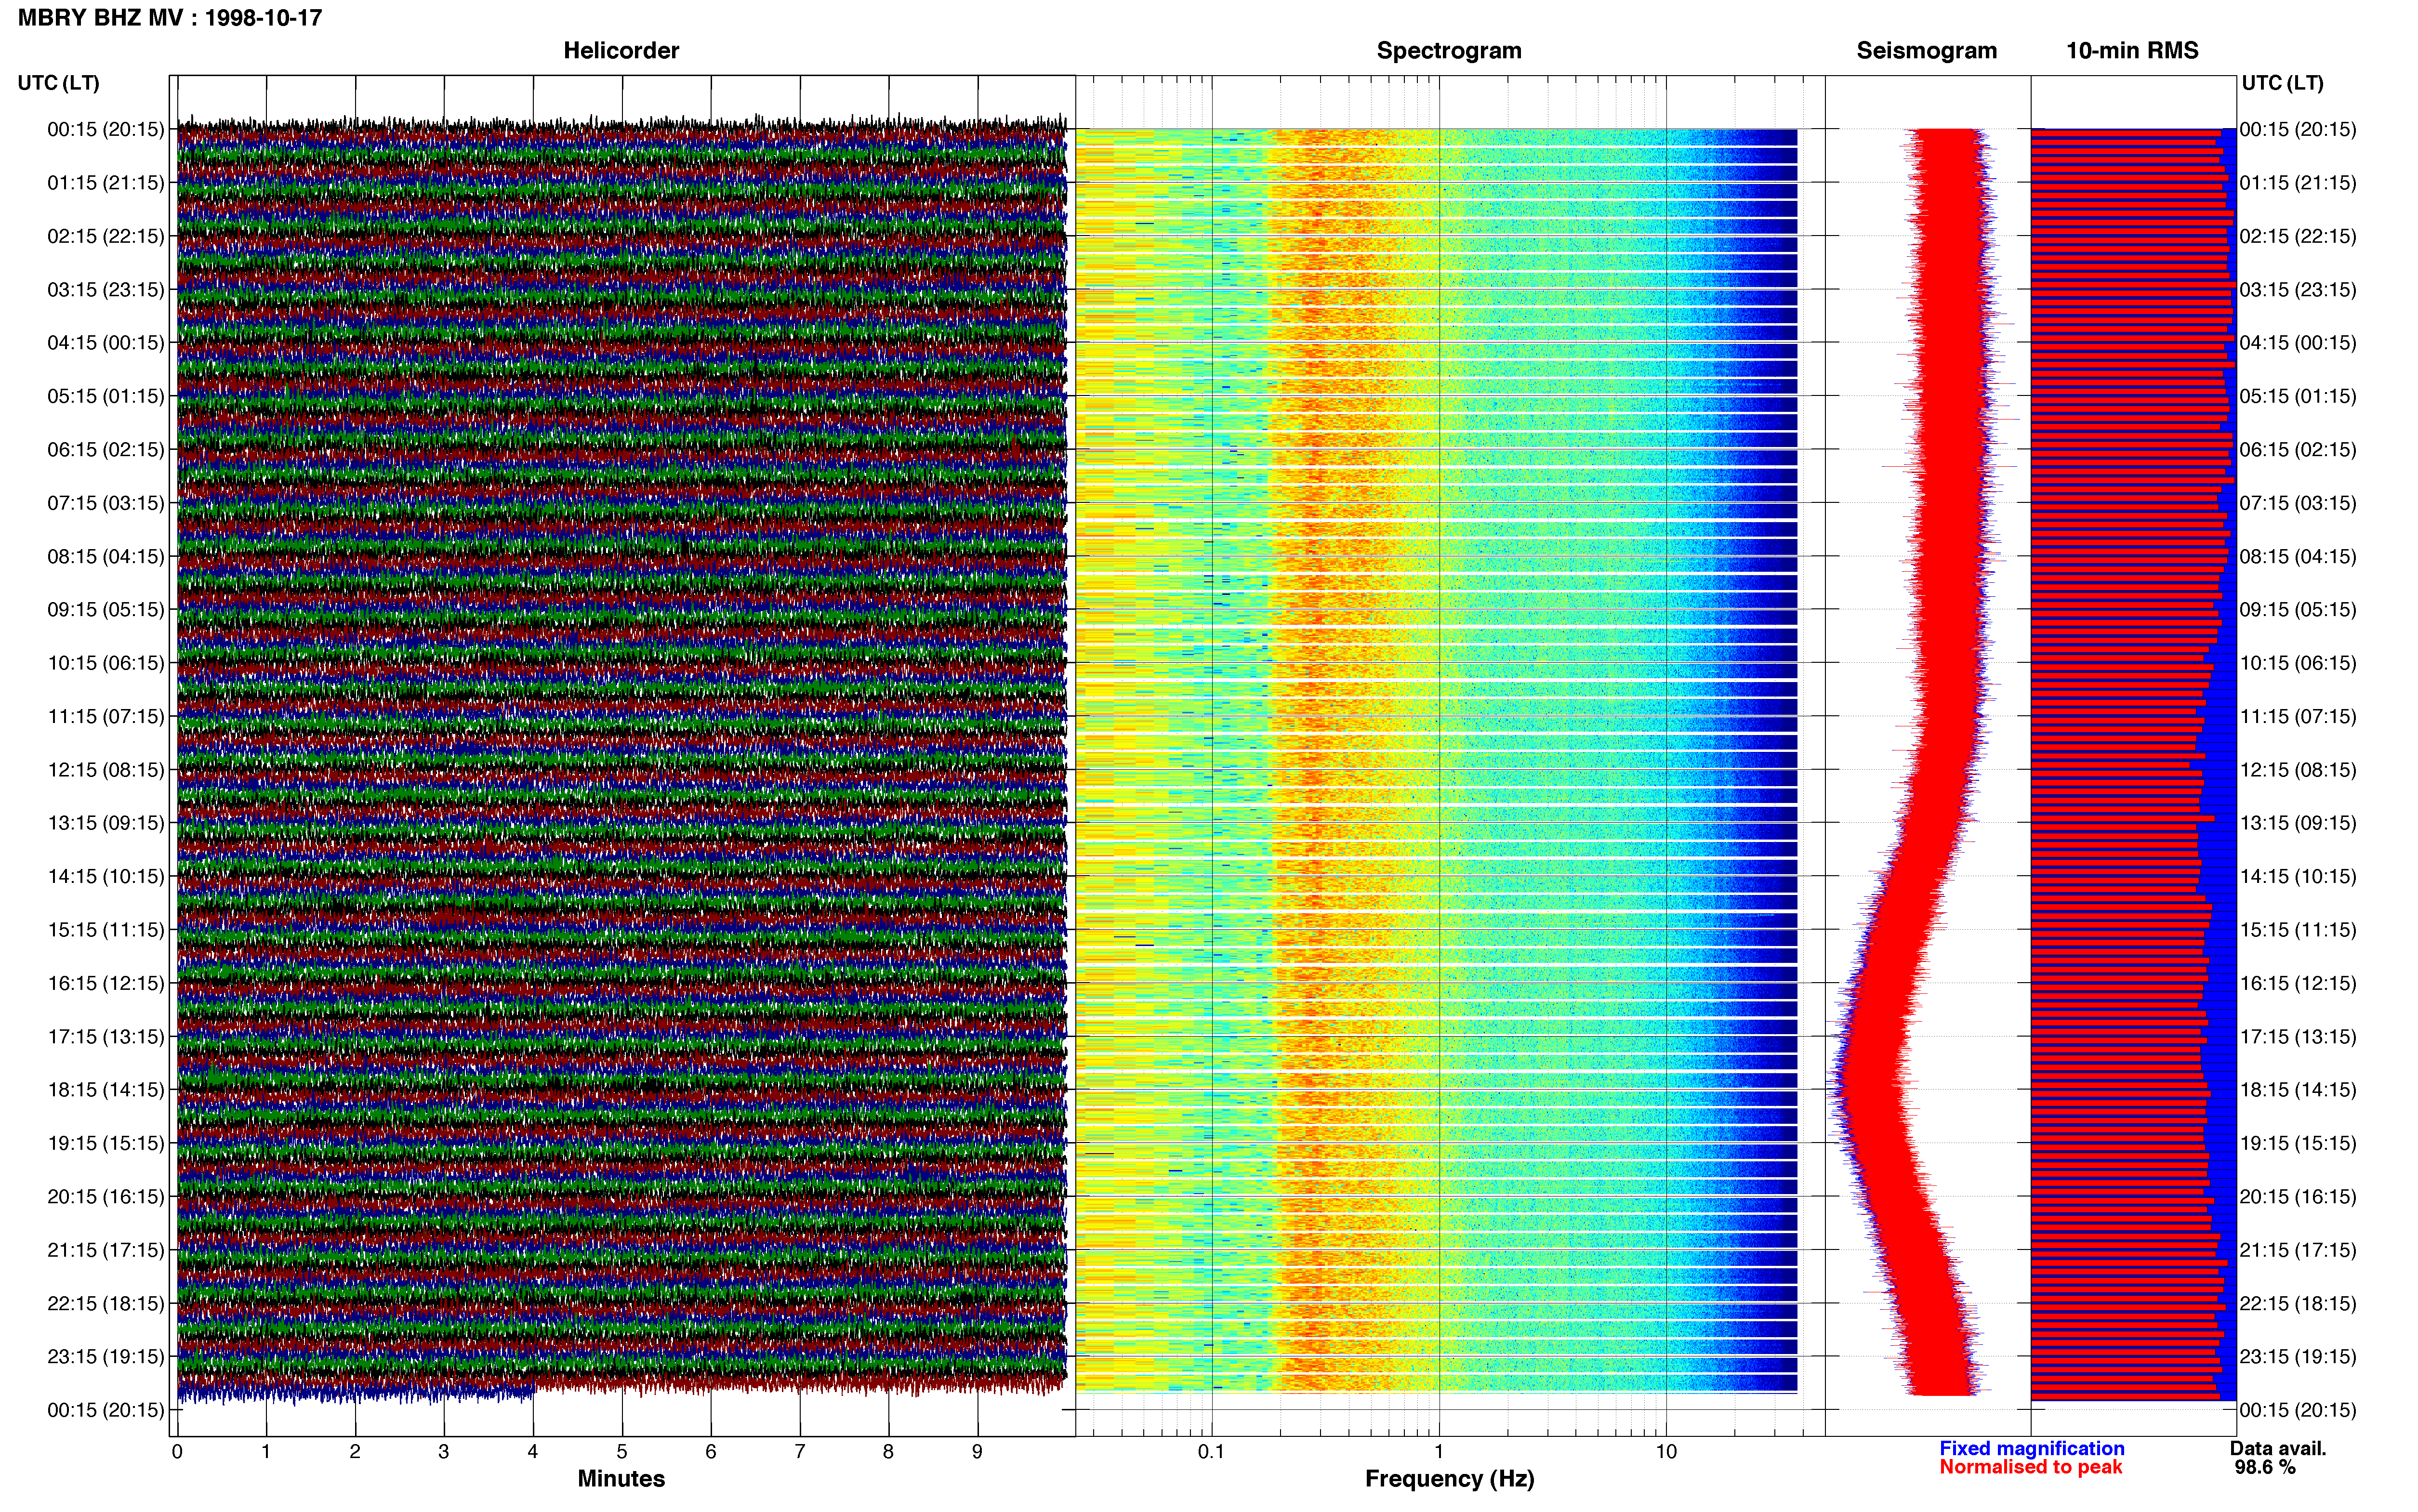Click the 'Helicorder' panel heading
The width and height of the screenshot is (2418, 1512).
click(621, 51)
